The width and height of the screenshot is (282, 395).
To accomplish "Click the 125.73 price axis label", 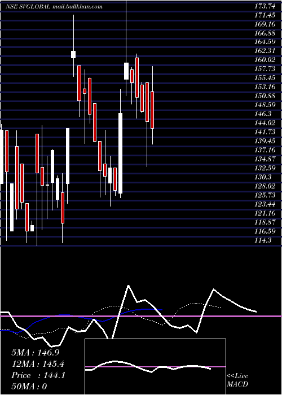I will click(265, 195).
